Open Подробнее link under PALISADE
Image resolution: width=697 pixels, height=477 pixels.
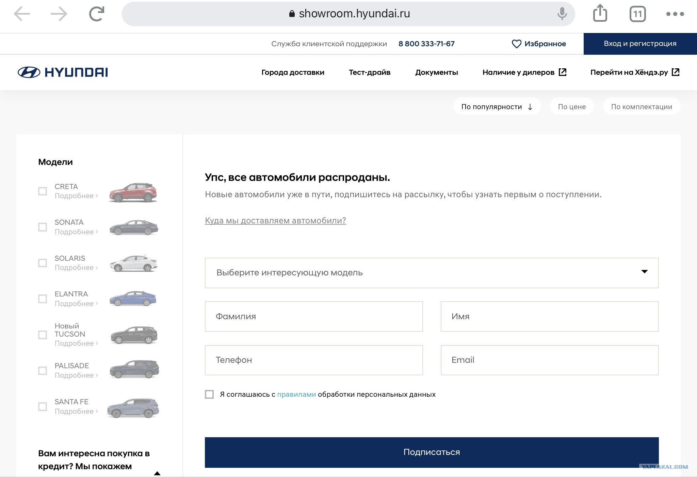tap(76, 375)
